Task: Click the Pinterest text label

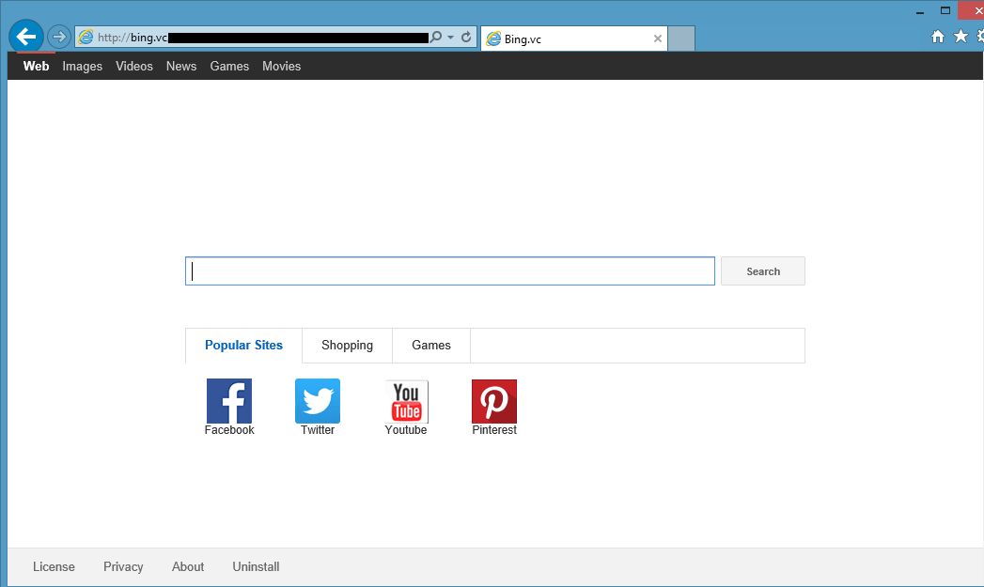Action: (494, 430)
